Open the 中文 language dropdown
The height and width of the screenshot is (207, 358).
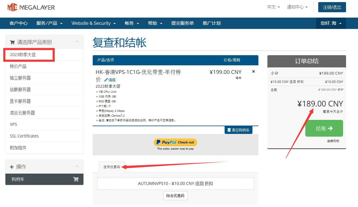pos(273,7)
